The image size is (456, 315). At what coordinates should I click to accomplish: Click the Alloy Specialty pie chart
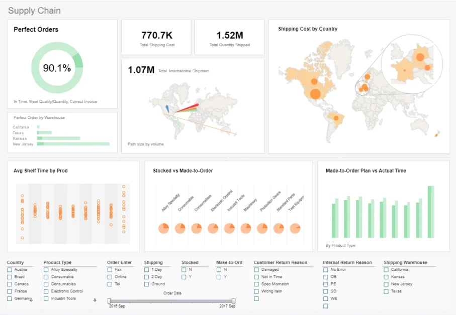point(164,228)
